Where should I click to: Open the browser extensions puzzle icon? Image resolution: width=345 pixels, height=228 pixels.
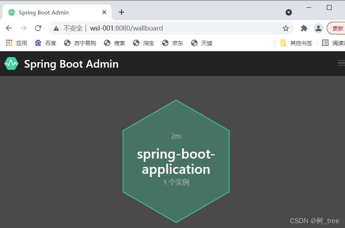pos(304,28)
